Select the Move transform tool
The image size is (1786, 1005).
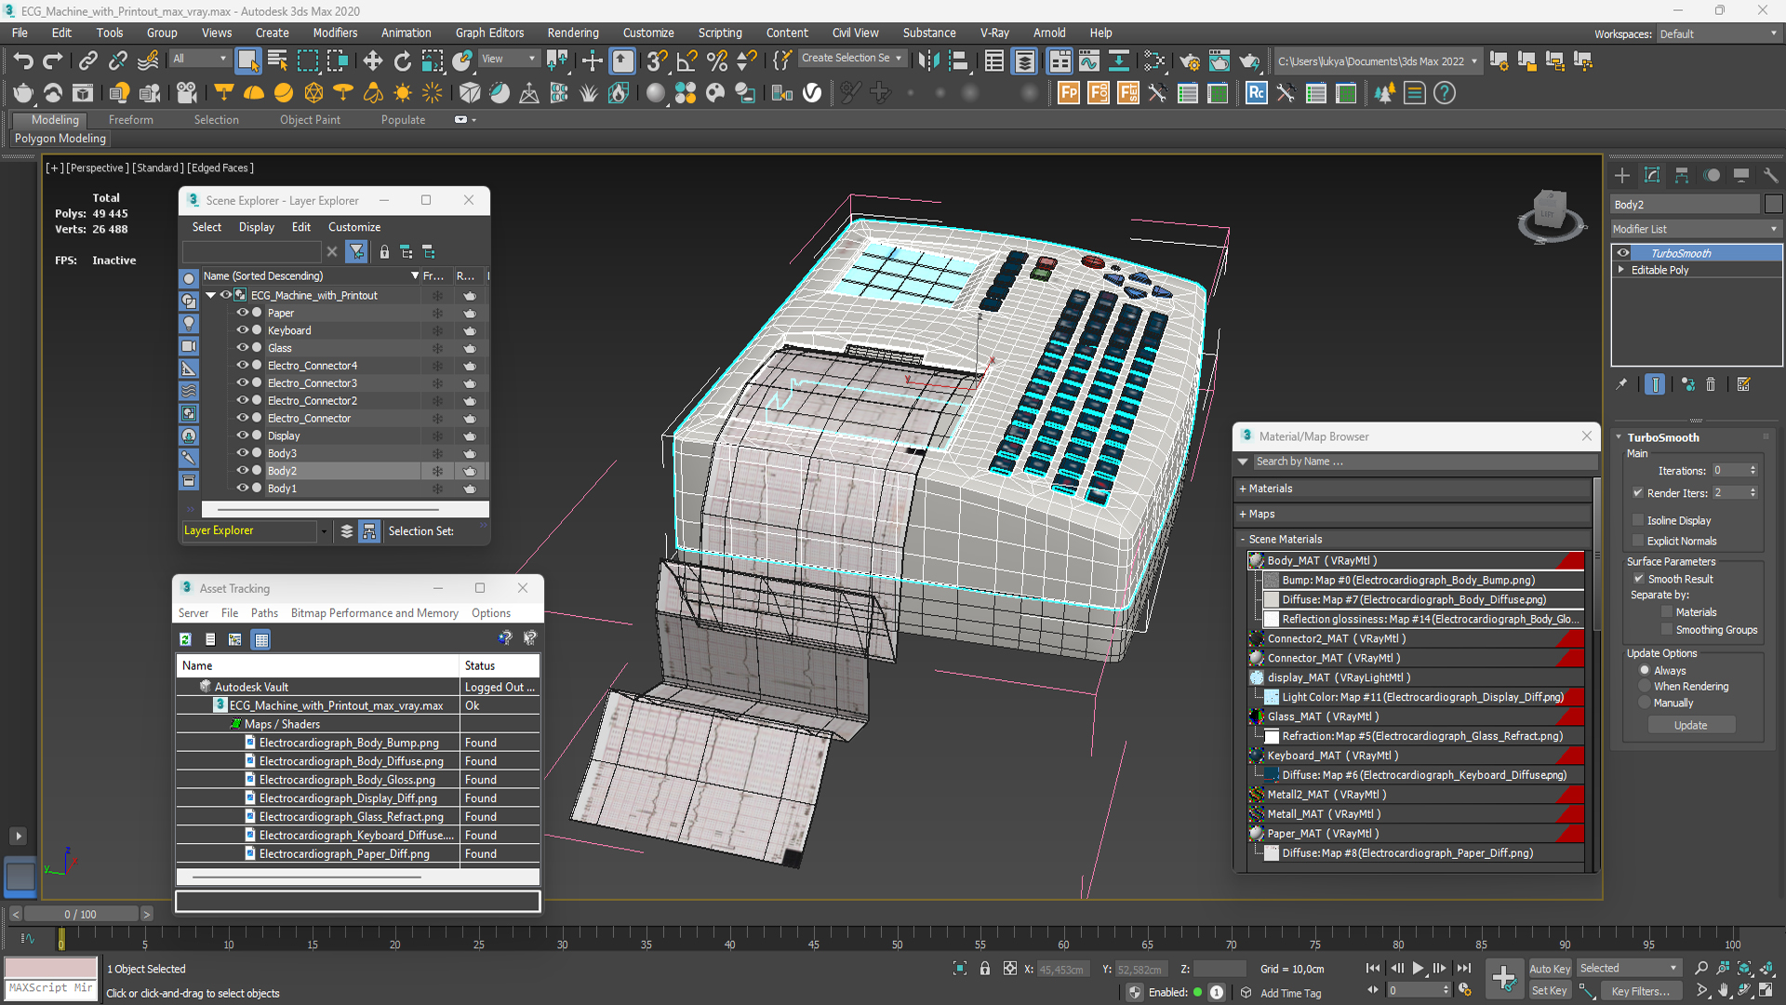[372, 61]
